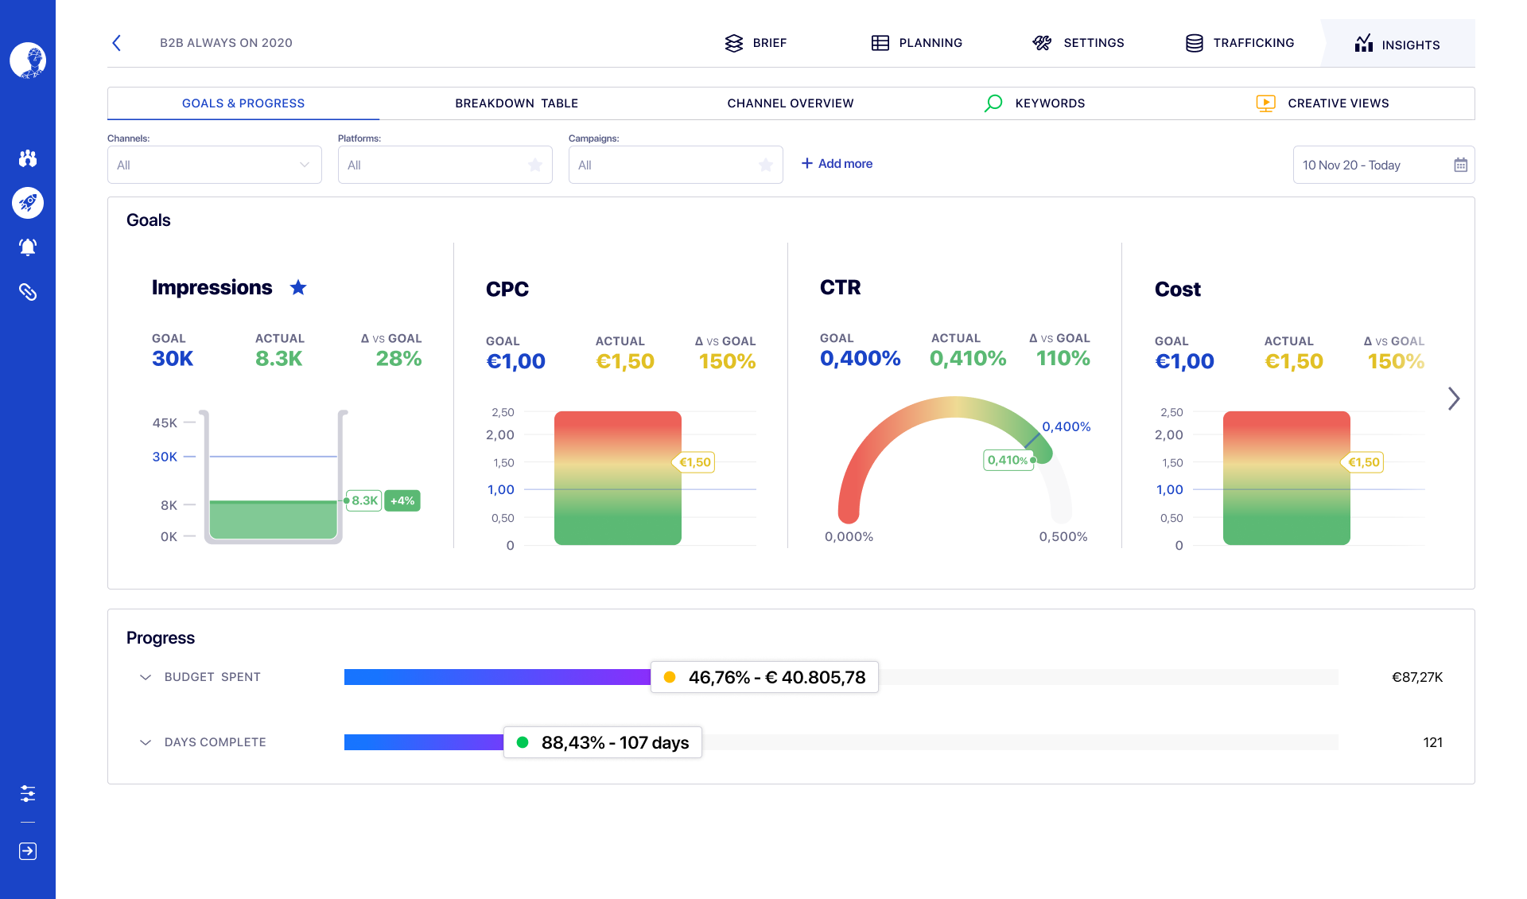
Task: Open the team paw icon in sidebar
Action: coord(28,158)
